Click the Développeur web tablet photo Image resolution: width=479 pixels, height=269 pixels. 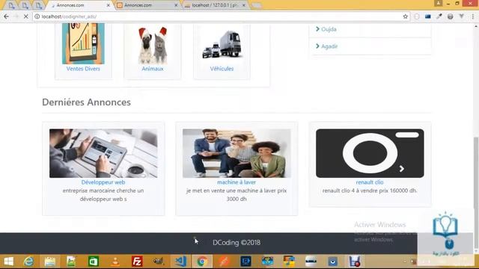pyautogui.click(x=103, y=153)
